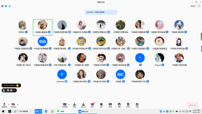Open the chat panel (聊天)
This screenshot has width=202, height=114.
click(x=92, y=105)
